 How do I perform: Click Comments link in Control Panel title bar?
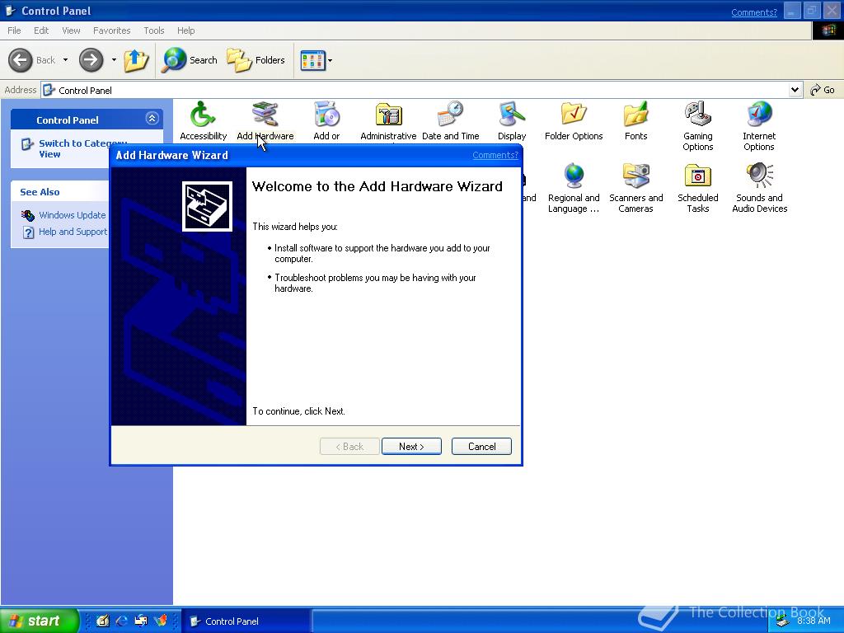(x=754, y=12)
